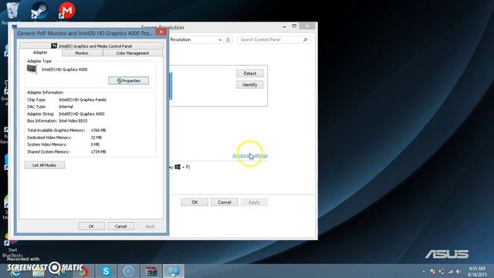
Task: Click the blue circular app icon in the taskbar
Action: tap(128, 271)
